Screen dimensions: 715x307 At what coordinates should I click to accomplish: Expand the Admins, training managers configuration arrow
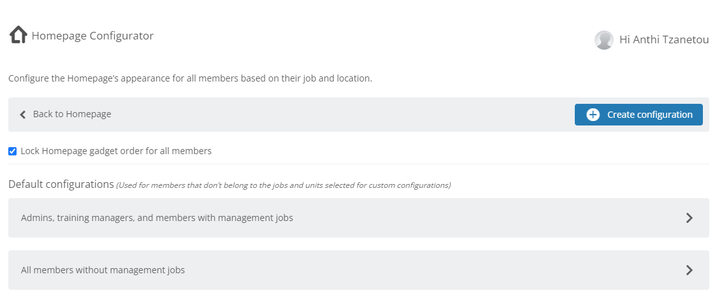(690, 218)
